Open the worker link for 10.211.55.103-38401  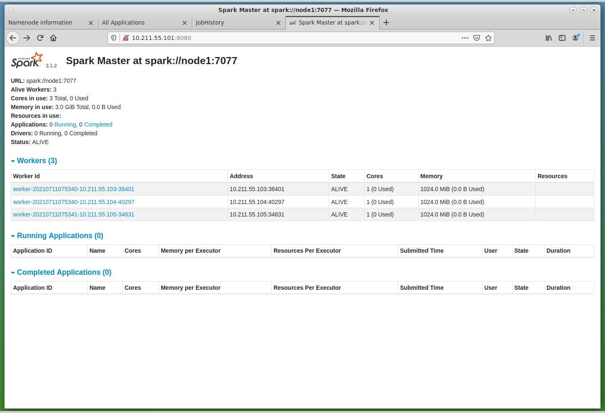click(74, 189)
